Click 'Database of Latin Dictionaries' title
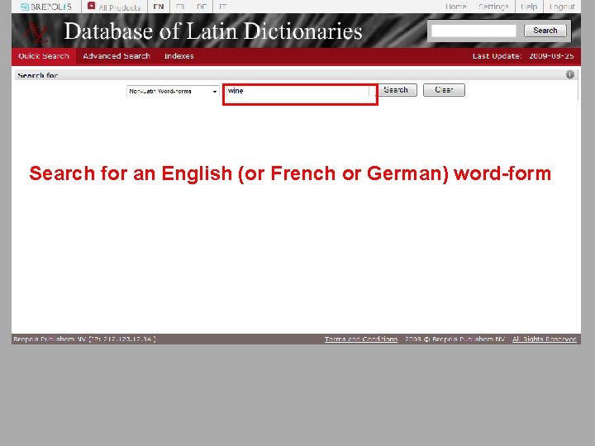 coord(213,31)
